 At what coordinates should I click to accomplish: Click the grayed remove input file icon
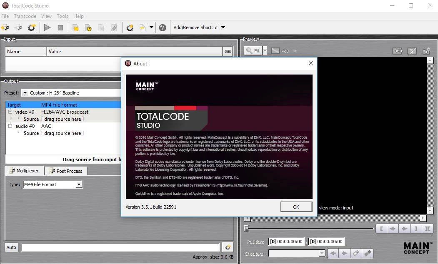pos(18,27)
